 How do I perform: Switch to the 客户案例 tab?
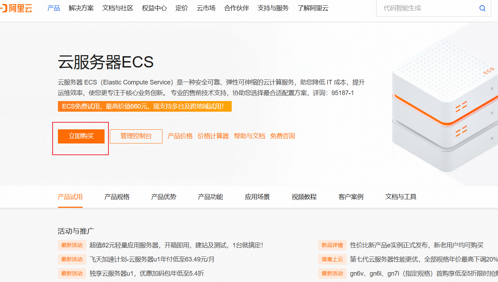[351, 197]
